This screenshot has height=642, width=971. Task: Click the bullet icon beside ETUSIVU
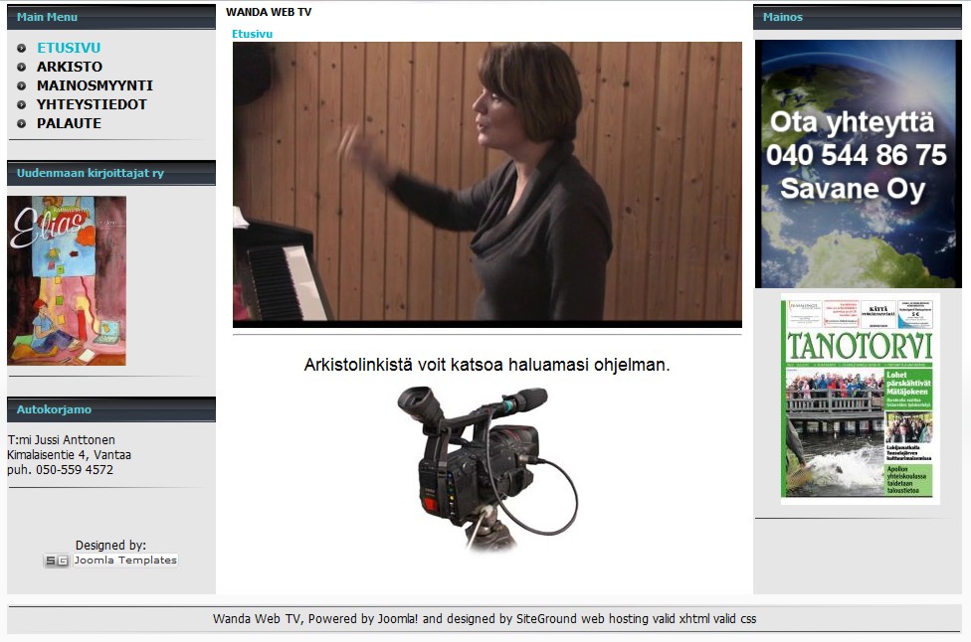pyautogui.click(x=22, y=49)
